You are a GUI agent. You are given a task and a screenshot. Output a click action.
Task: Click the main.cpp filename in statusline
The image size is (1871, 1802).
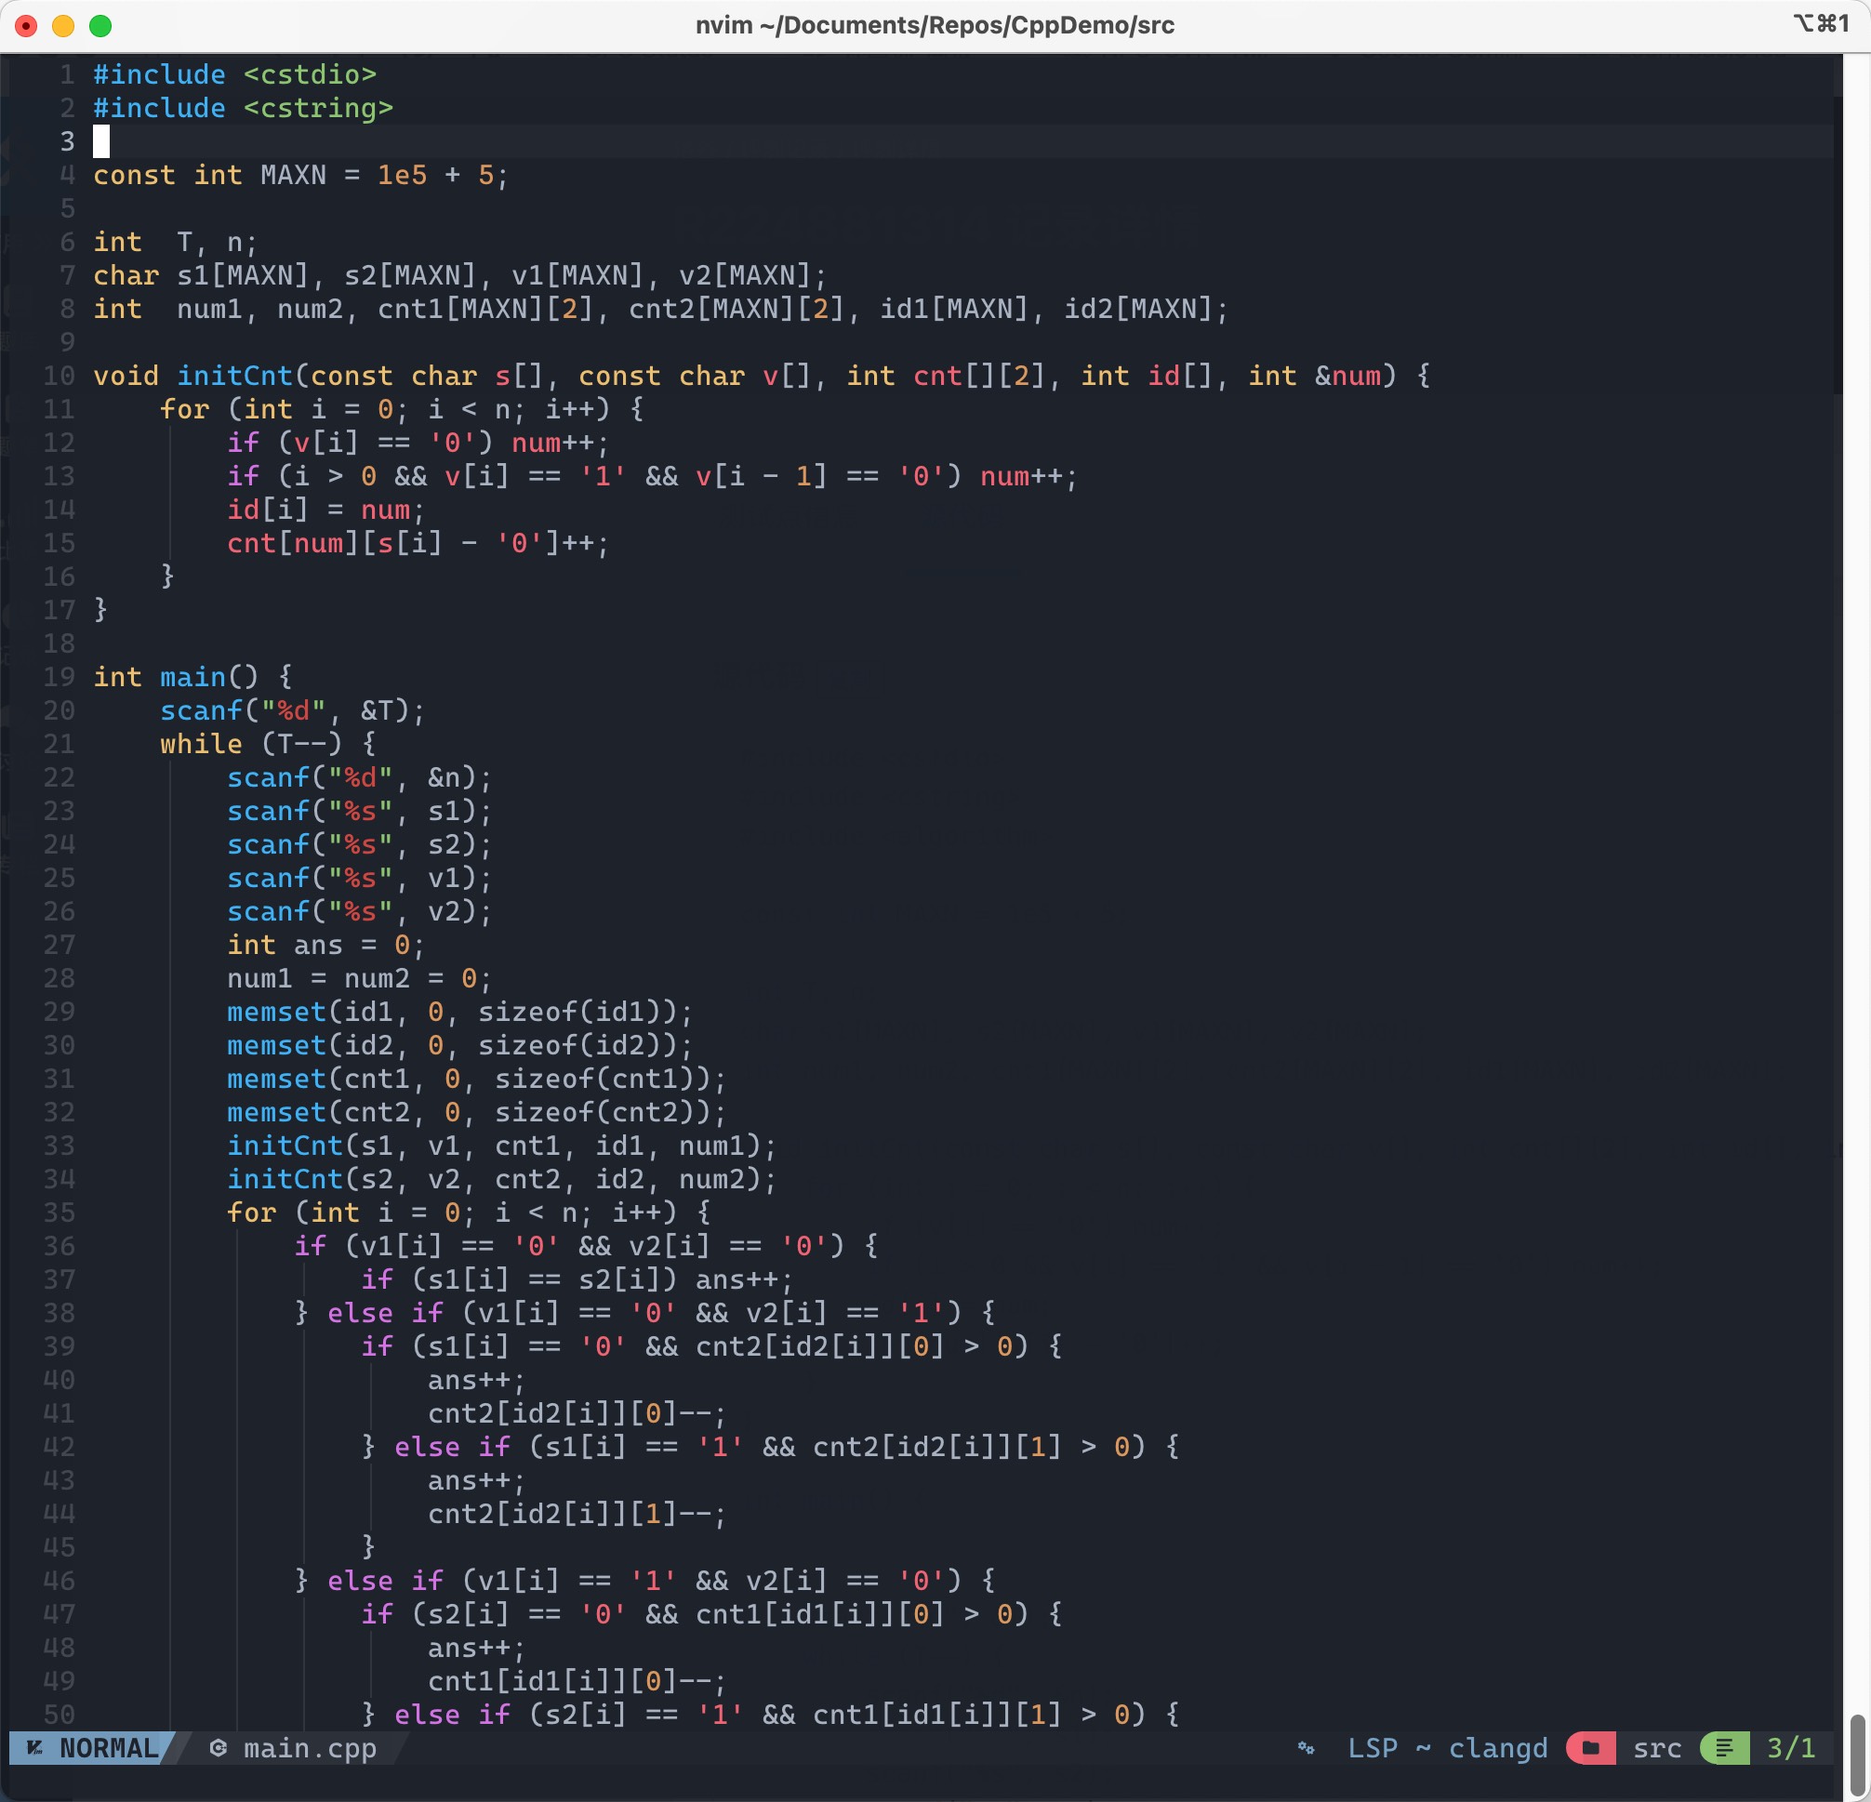pyautogui.click(x=311, y=1749)
